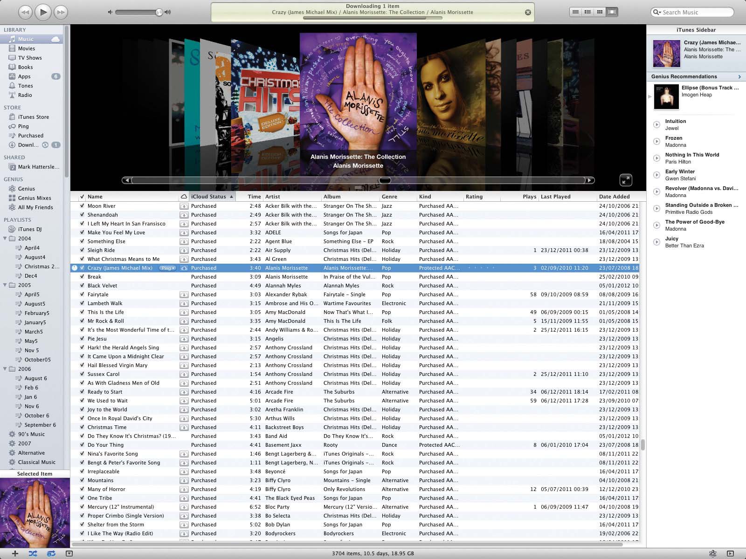Click the Genius atom icon at bottom right
Image resolution: width=746 pixels, height=559 pixels.
(x=712, y=553)
